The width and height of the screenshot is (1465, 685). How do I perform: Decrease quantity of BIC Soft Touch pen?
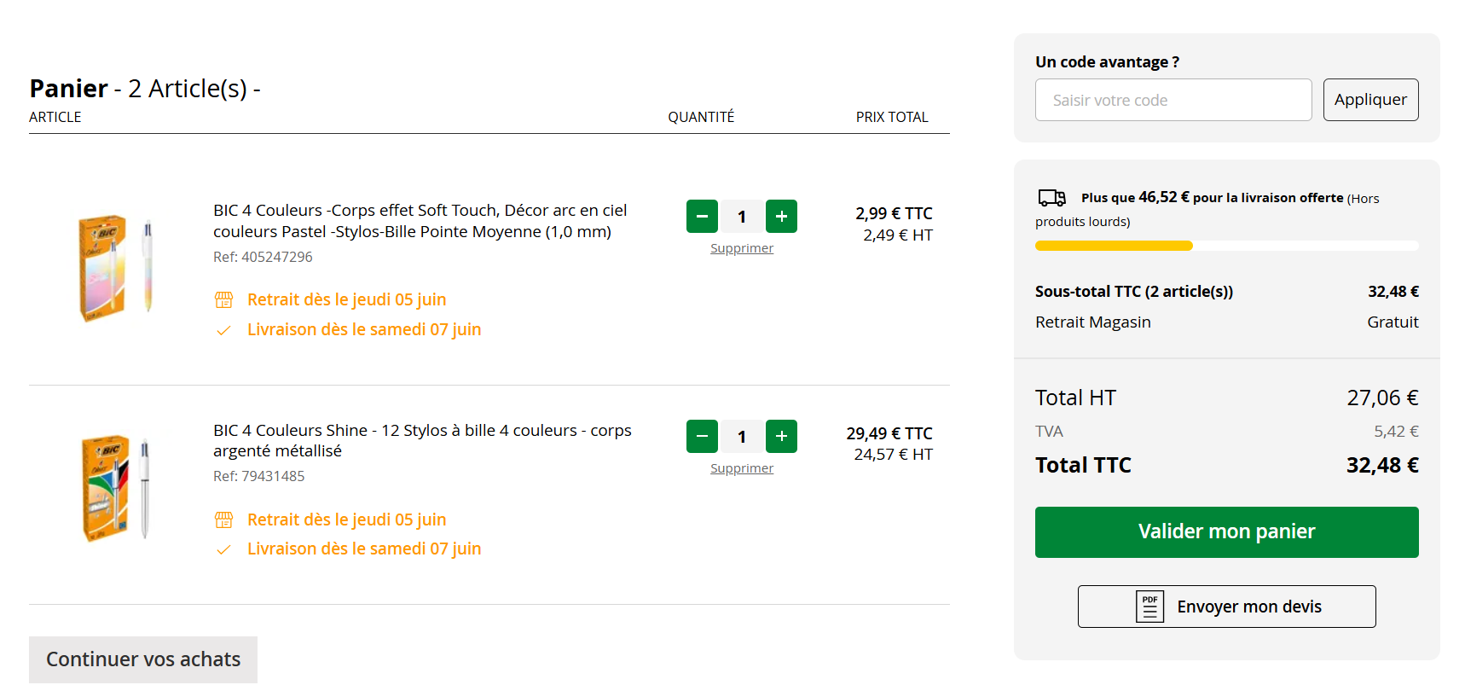(x=702, y=217)
